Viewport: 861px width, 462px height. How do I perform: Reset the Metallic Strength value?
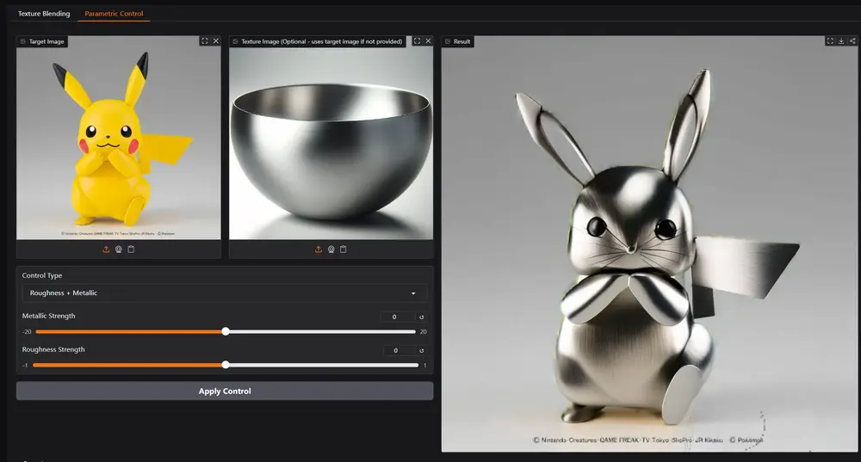422,317
